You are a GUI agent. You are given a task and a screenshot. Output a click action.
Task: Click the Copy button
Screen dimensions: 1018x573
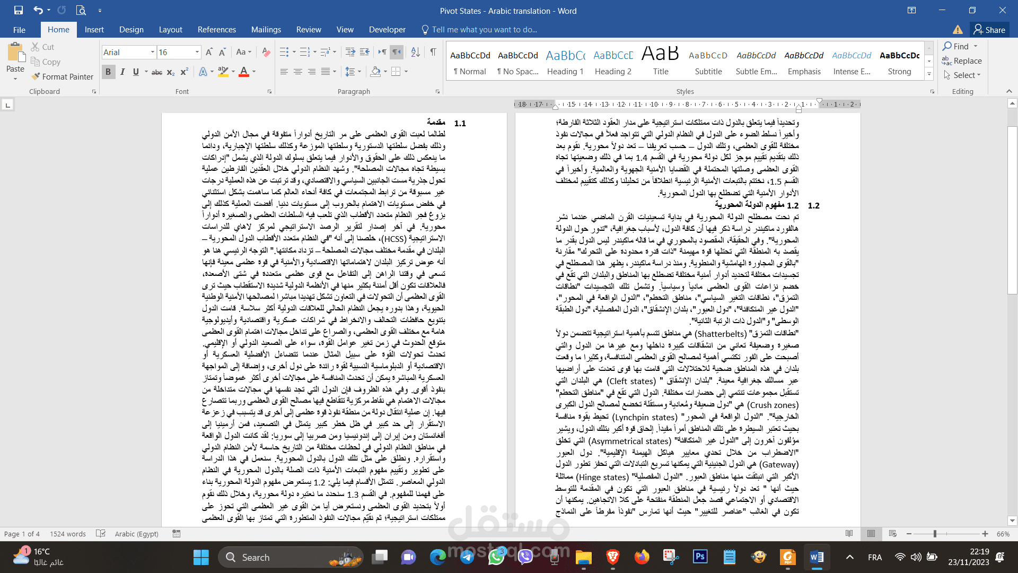tap(46, 62)
